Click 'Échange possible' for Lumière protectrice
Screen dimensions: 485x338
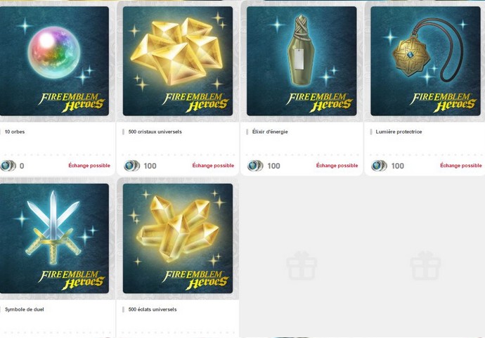coord(461,165)
